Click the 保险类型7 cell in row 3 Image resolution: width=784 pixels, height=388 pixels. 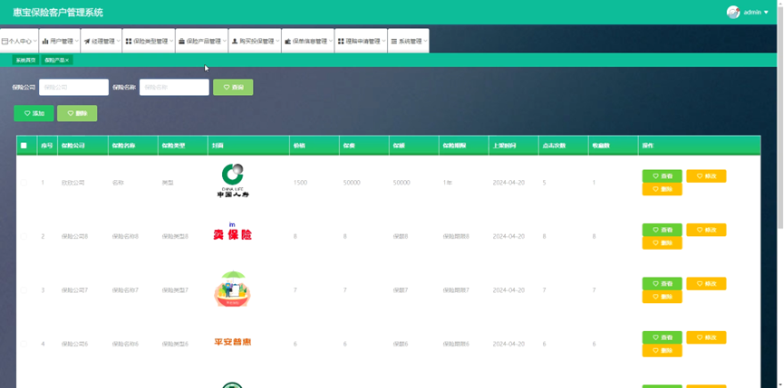click(x=175, y=290)
